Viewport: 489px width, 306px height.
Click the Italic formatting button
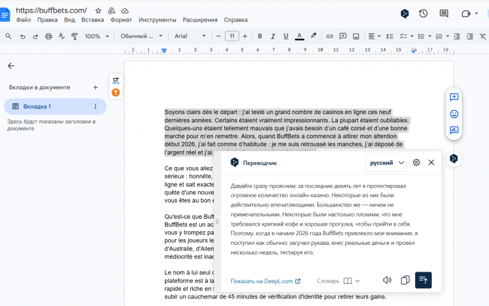272,36
